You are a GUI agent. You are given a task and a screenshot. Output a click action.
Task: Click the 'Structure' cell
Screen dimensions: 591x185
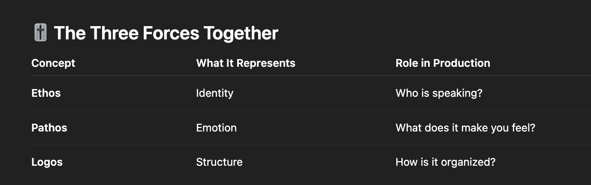point(219,162)
